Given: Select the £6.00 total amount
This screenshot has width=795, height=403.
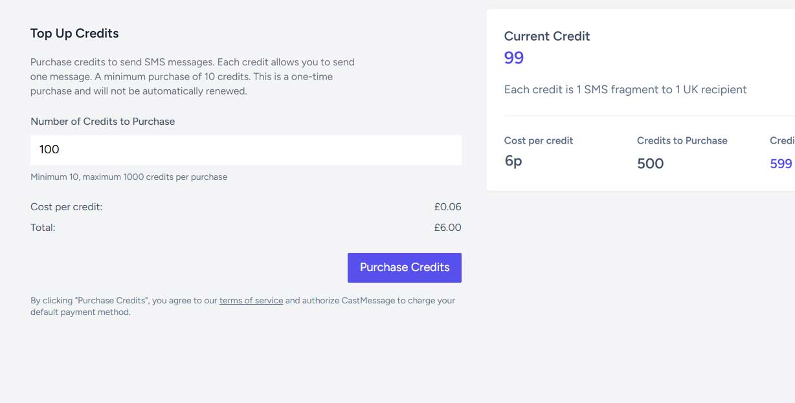Looking at the screenshot, I should pos(448,228).
